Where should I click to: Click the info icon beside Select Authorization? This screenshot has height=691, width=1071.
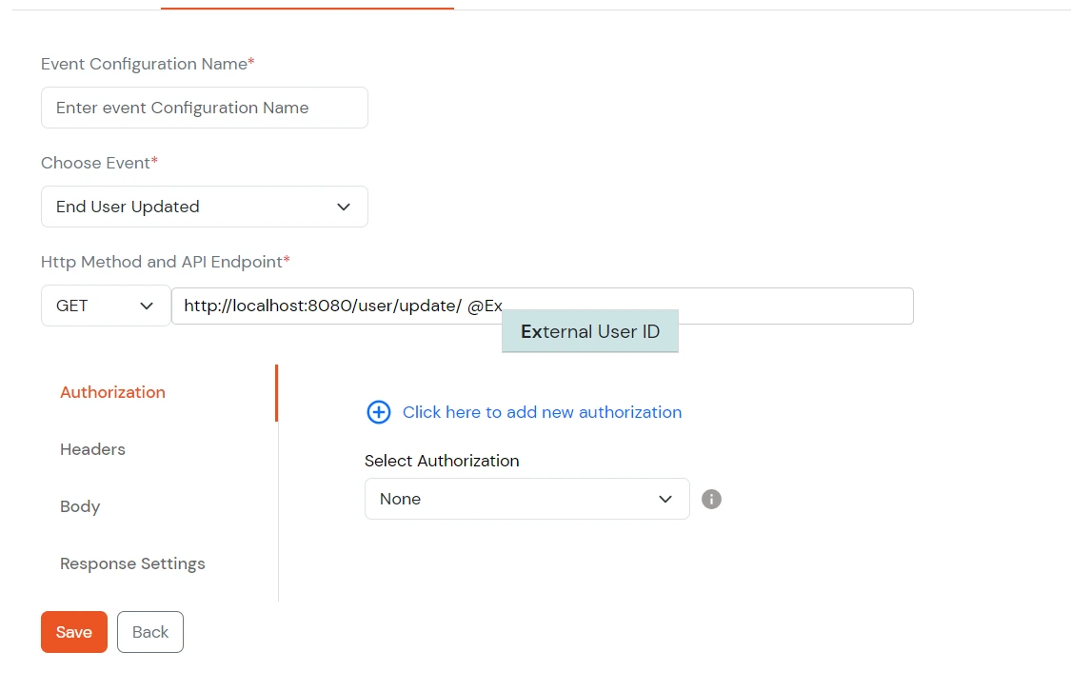pos(711,499)
